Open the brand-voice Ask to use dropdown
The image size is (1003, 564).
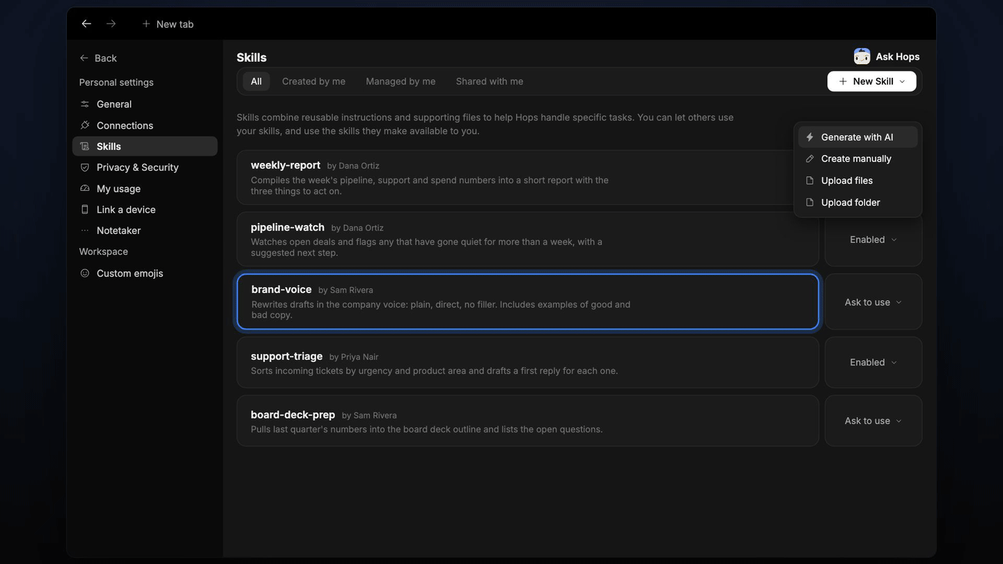click(873, 302)
